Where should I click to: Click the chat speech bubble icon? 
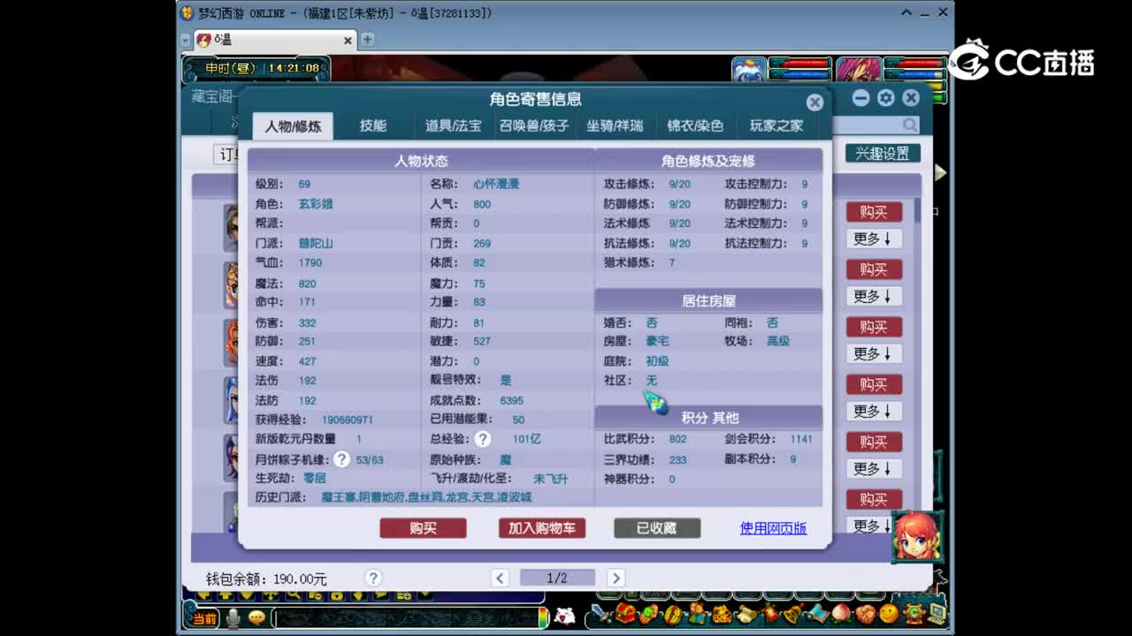pyautogui.click(x=256, y=617)
